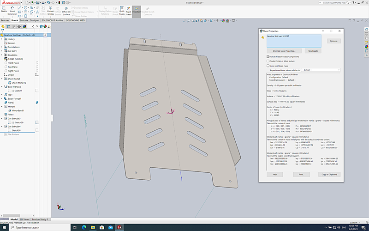This screenshot has height=231, width=369.
Task: Enable Create Center of Mass feature
Action: point(268,61)
